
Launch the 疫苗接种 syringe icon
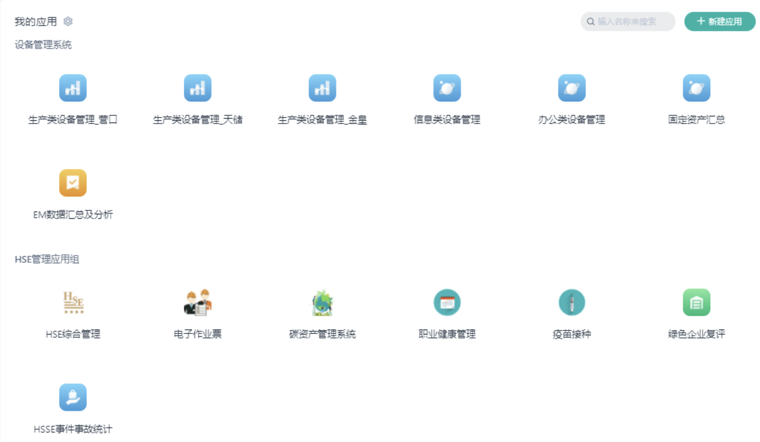[572, 303]
